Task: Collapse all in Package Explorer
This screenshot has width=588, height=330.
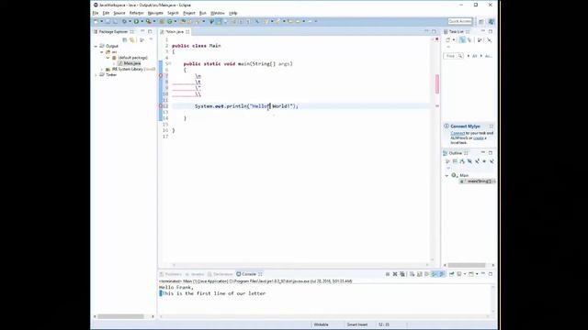Action: click(125, 39)
